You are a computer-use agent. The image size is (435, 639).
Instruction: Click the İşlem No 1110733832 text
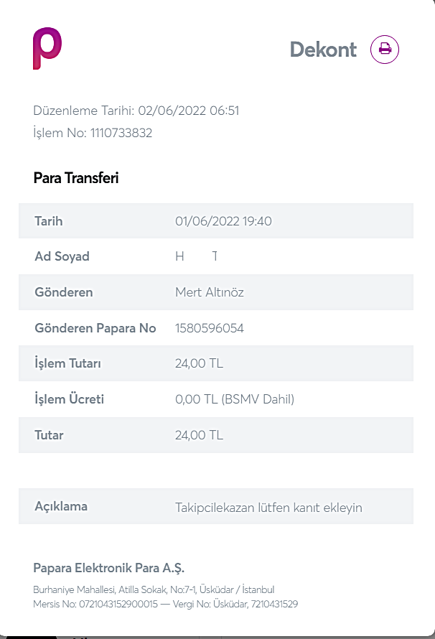(93, 133)
